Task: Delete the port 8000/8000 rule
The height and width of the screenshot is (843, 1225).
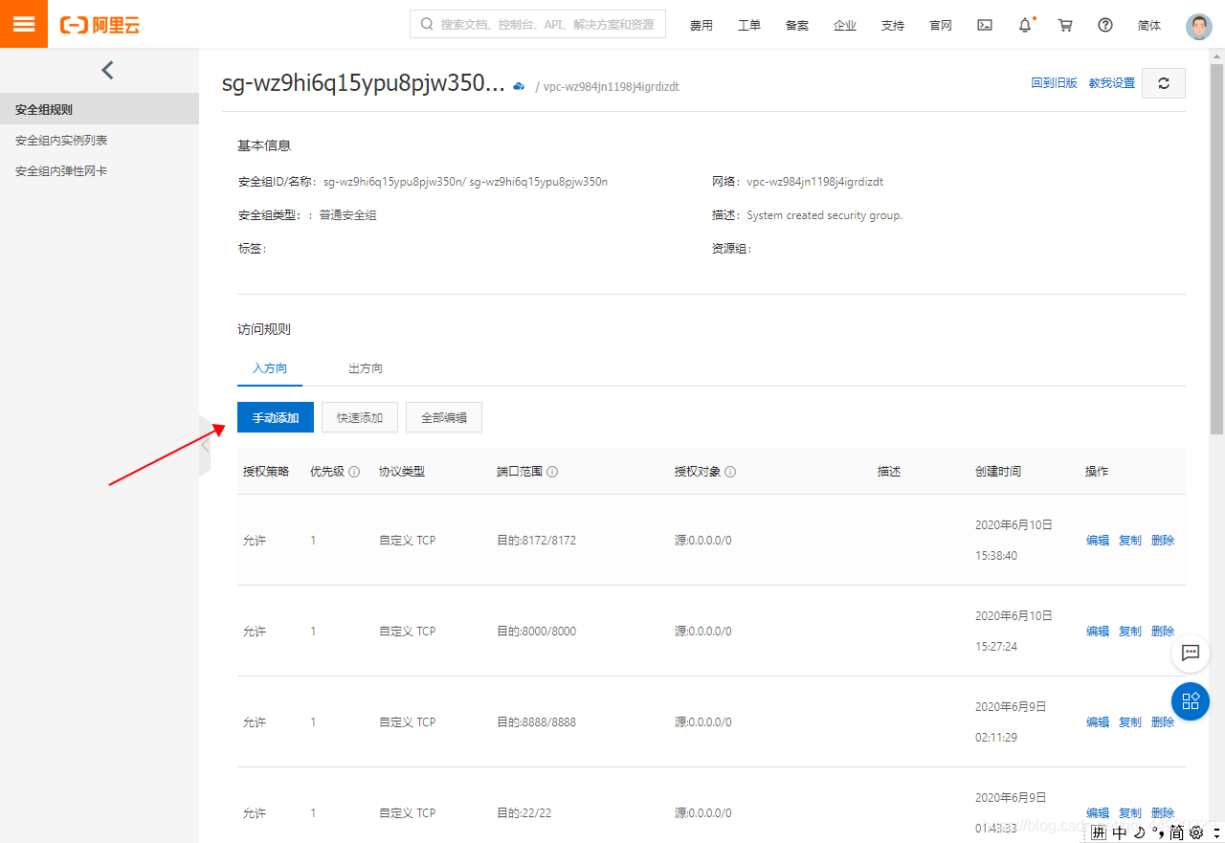Action: pos(1163,632)
